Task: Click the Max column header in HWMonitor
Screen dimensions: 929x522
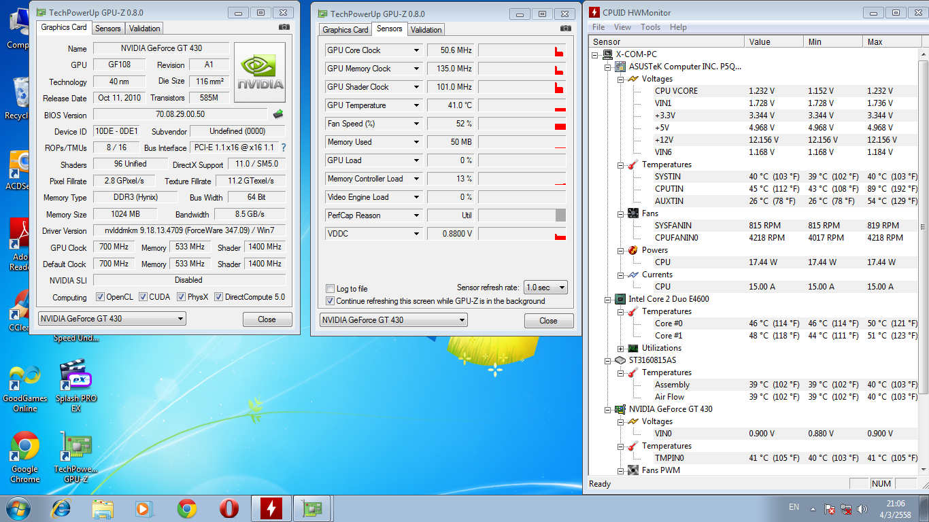Action: 891,42
